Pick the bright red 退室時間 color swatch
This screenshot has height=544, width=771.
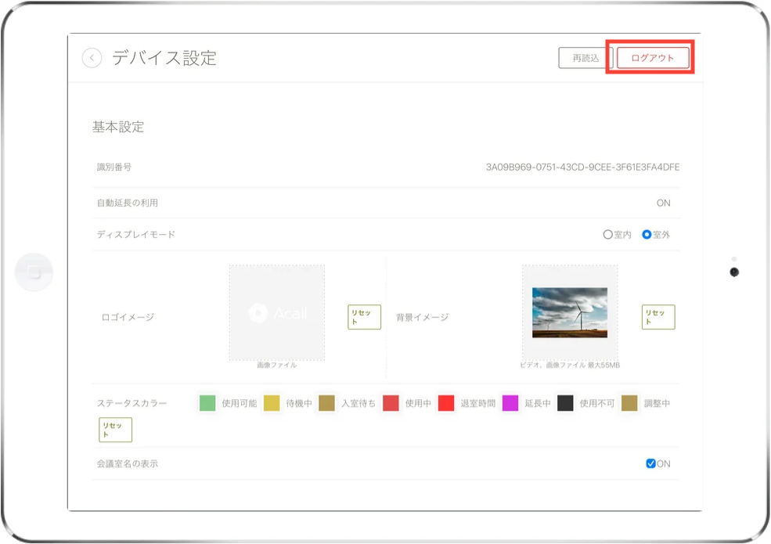click(446, 403)
